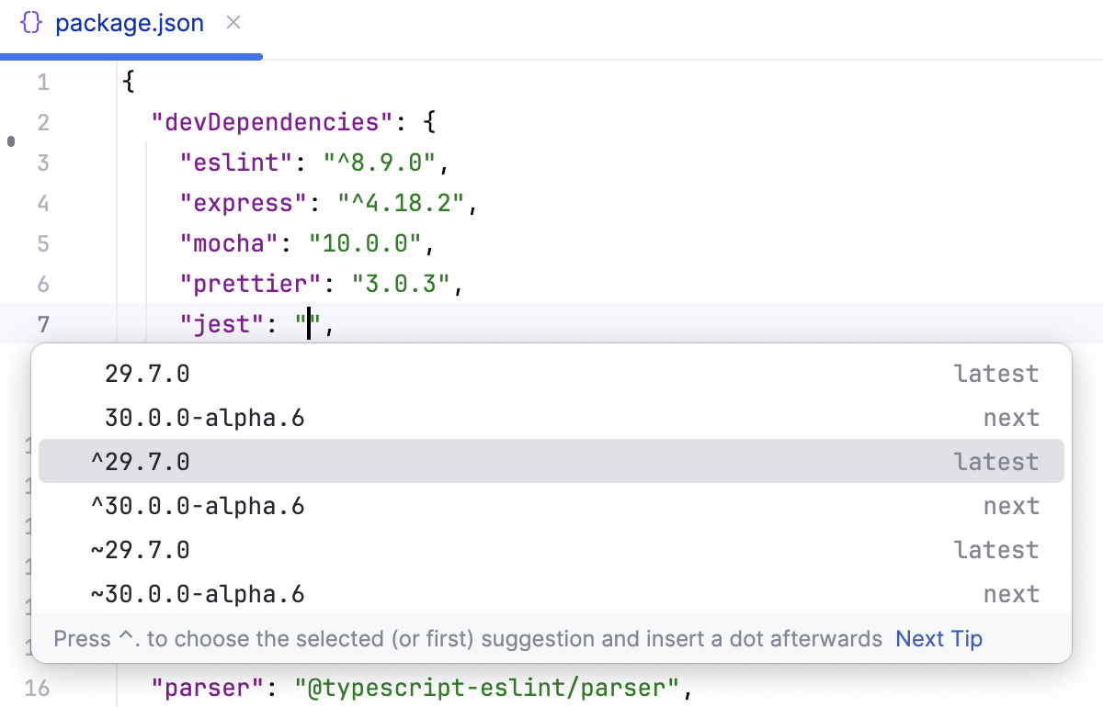Image resolution: width=1103 pixels, height=707 pixels.
Task: Click the "eslint" dependency name
Action: click(x=236, y=162)
